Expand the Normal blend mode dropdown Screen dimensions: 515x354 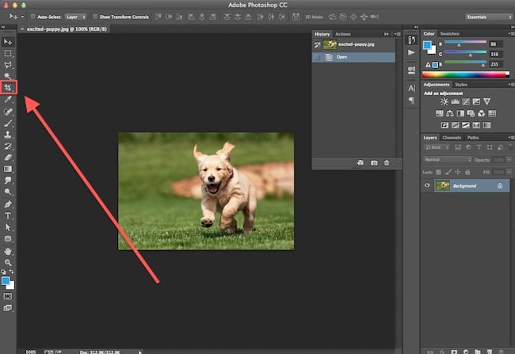pyautogui.click(x=448, y=159)
